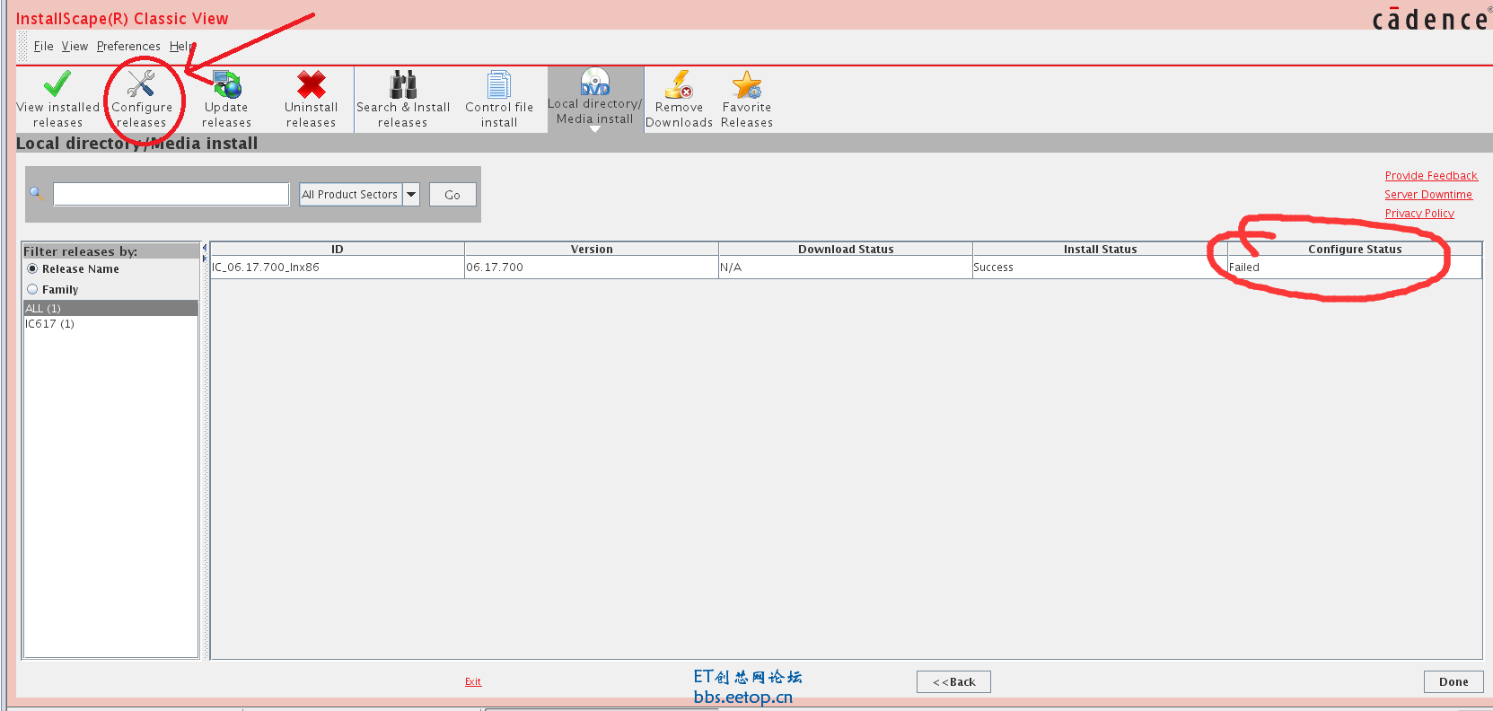Image resolution: width=1493 pixels, height=711 pixels.
Task: Click version cell 06.17.700
Action: pos(592,268)
